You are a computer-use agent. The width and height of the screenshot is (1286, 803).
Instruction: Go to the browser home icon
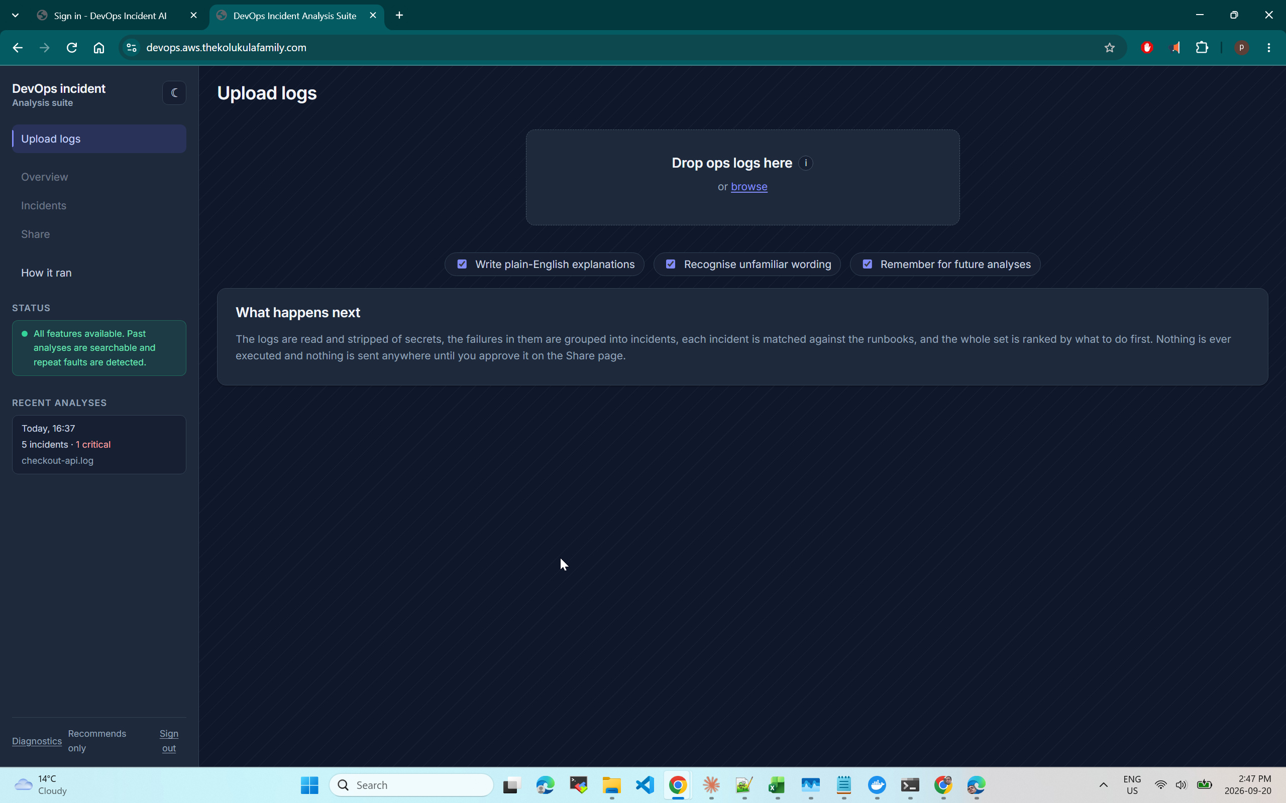point(99,48)
